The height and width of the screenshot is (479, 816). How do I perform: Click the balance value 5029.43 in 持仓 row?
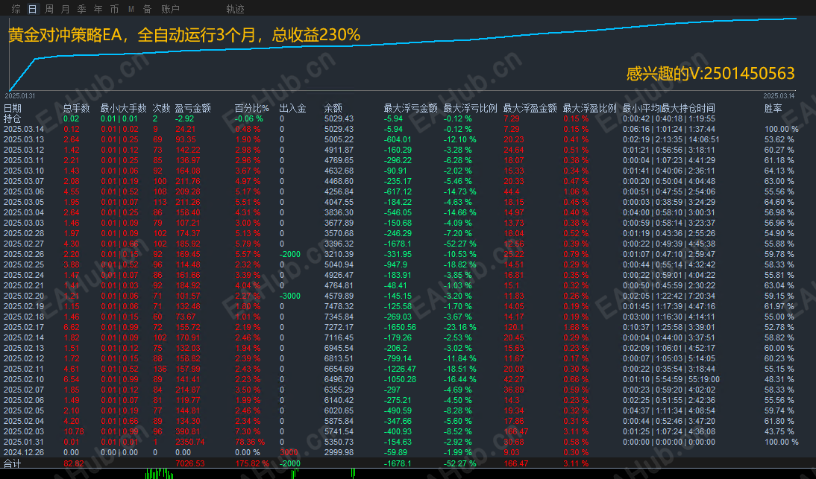point(339,118)
